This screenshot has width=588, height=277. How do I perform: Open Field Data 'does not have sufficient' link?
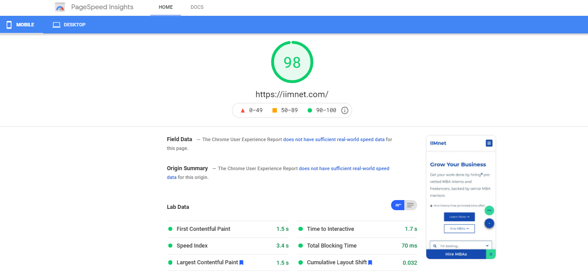pyautogui.click(x=334, y=139)
